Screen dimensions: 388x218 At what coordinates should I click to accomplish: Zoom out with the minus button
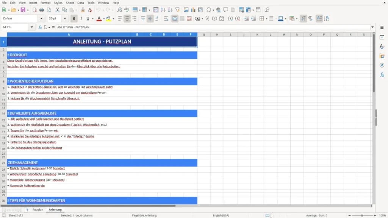(349, 215)
